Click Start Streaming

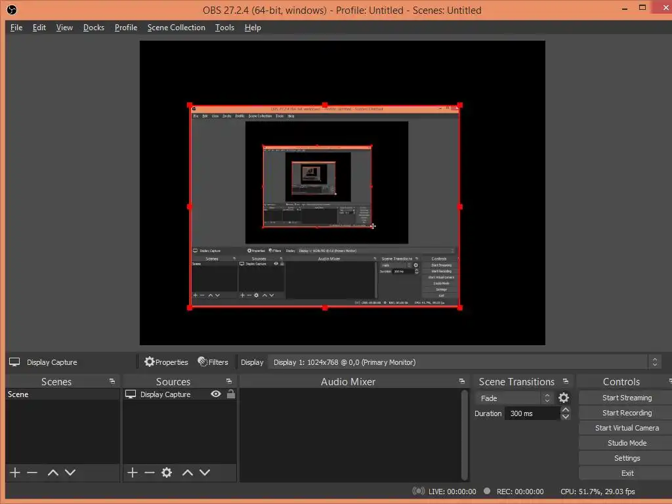coord(627,398)
